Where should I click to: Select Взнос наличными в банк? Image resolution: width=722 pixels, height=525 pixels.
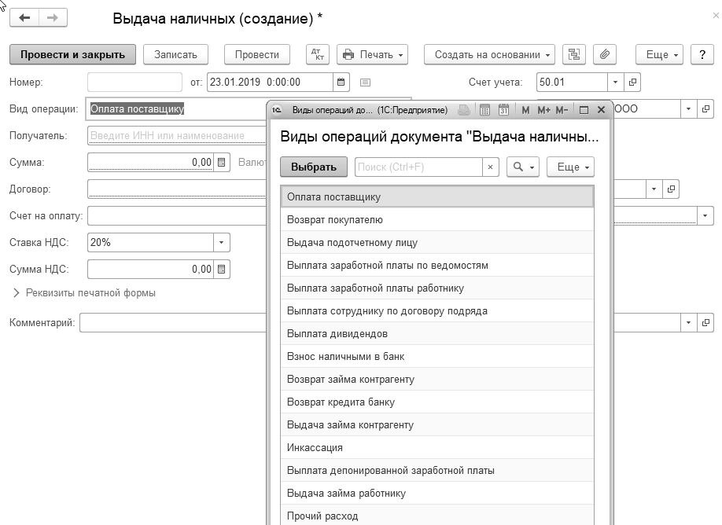(437, 357)
